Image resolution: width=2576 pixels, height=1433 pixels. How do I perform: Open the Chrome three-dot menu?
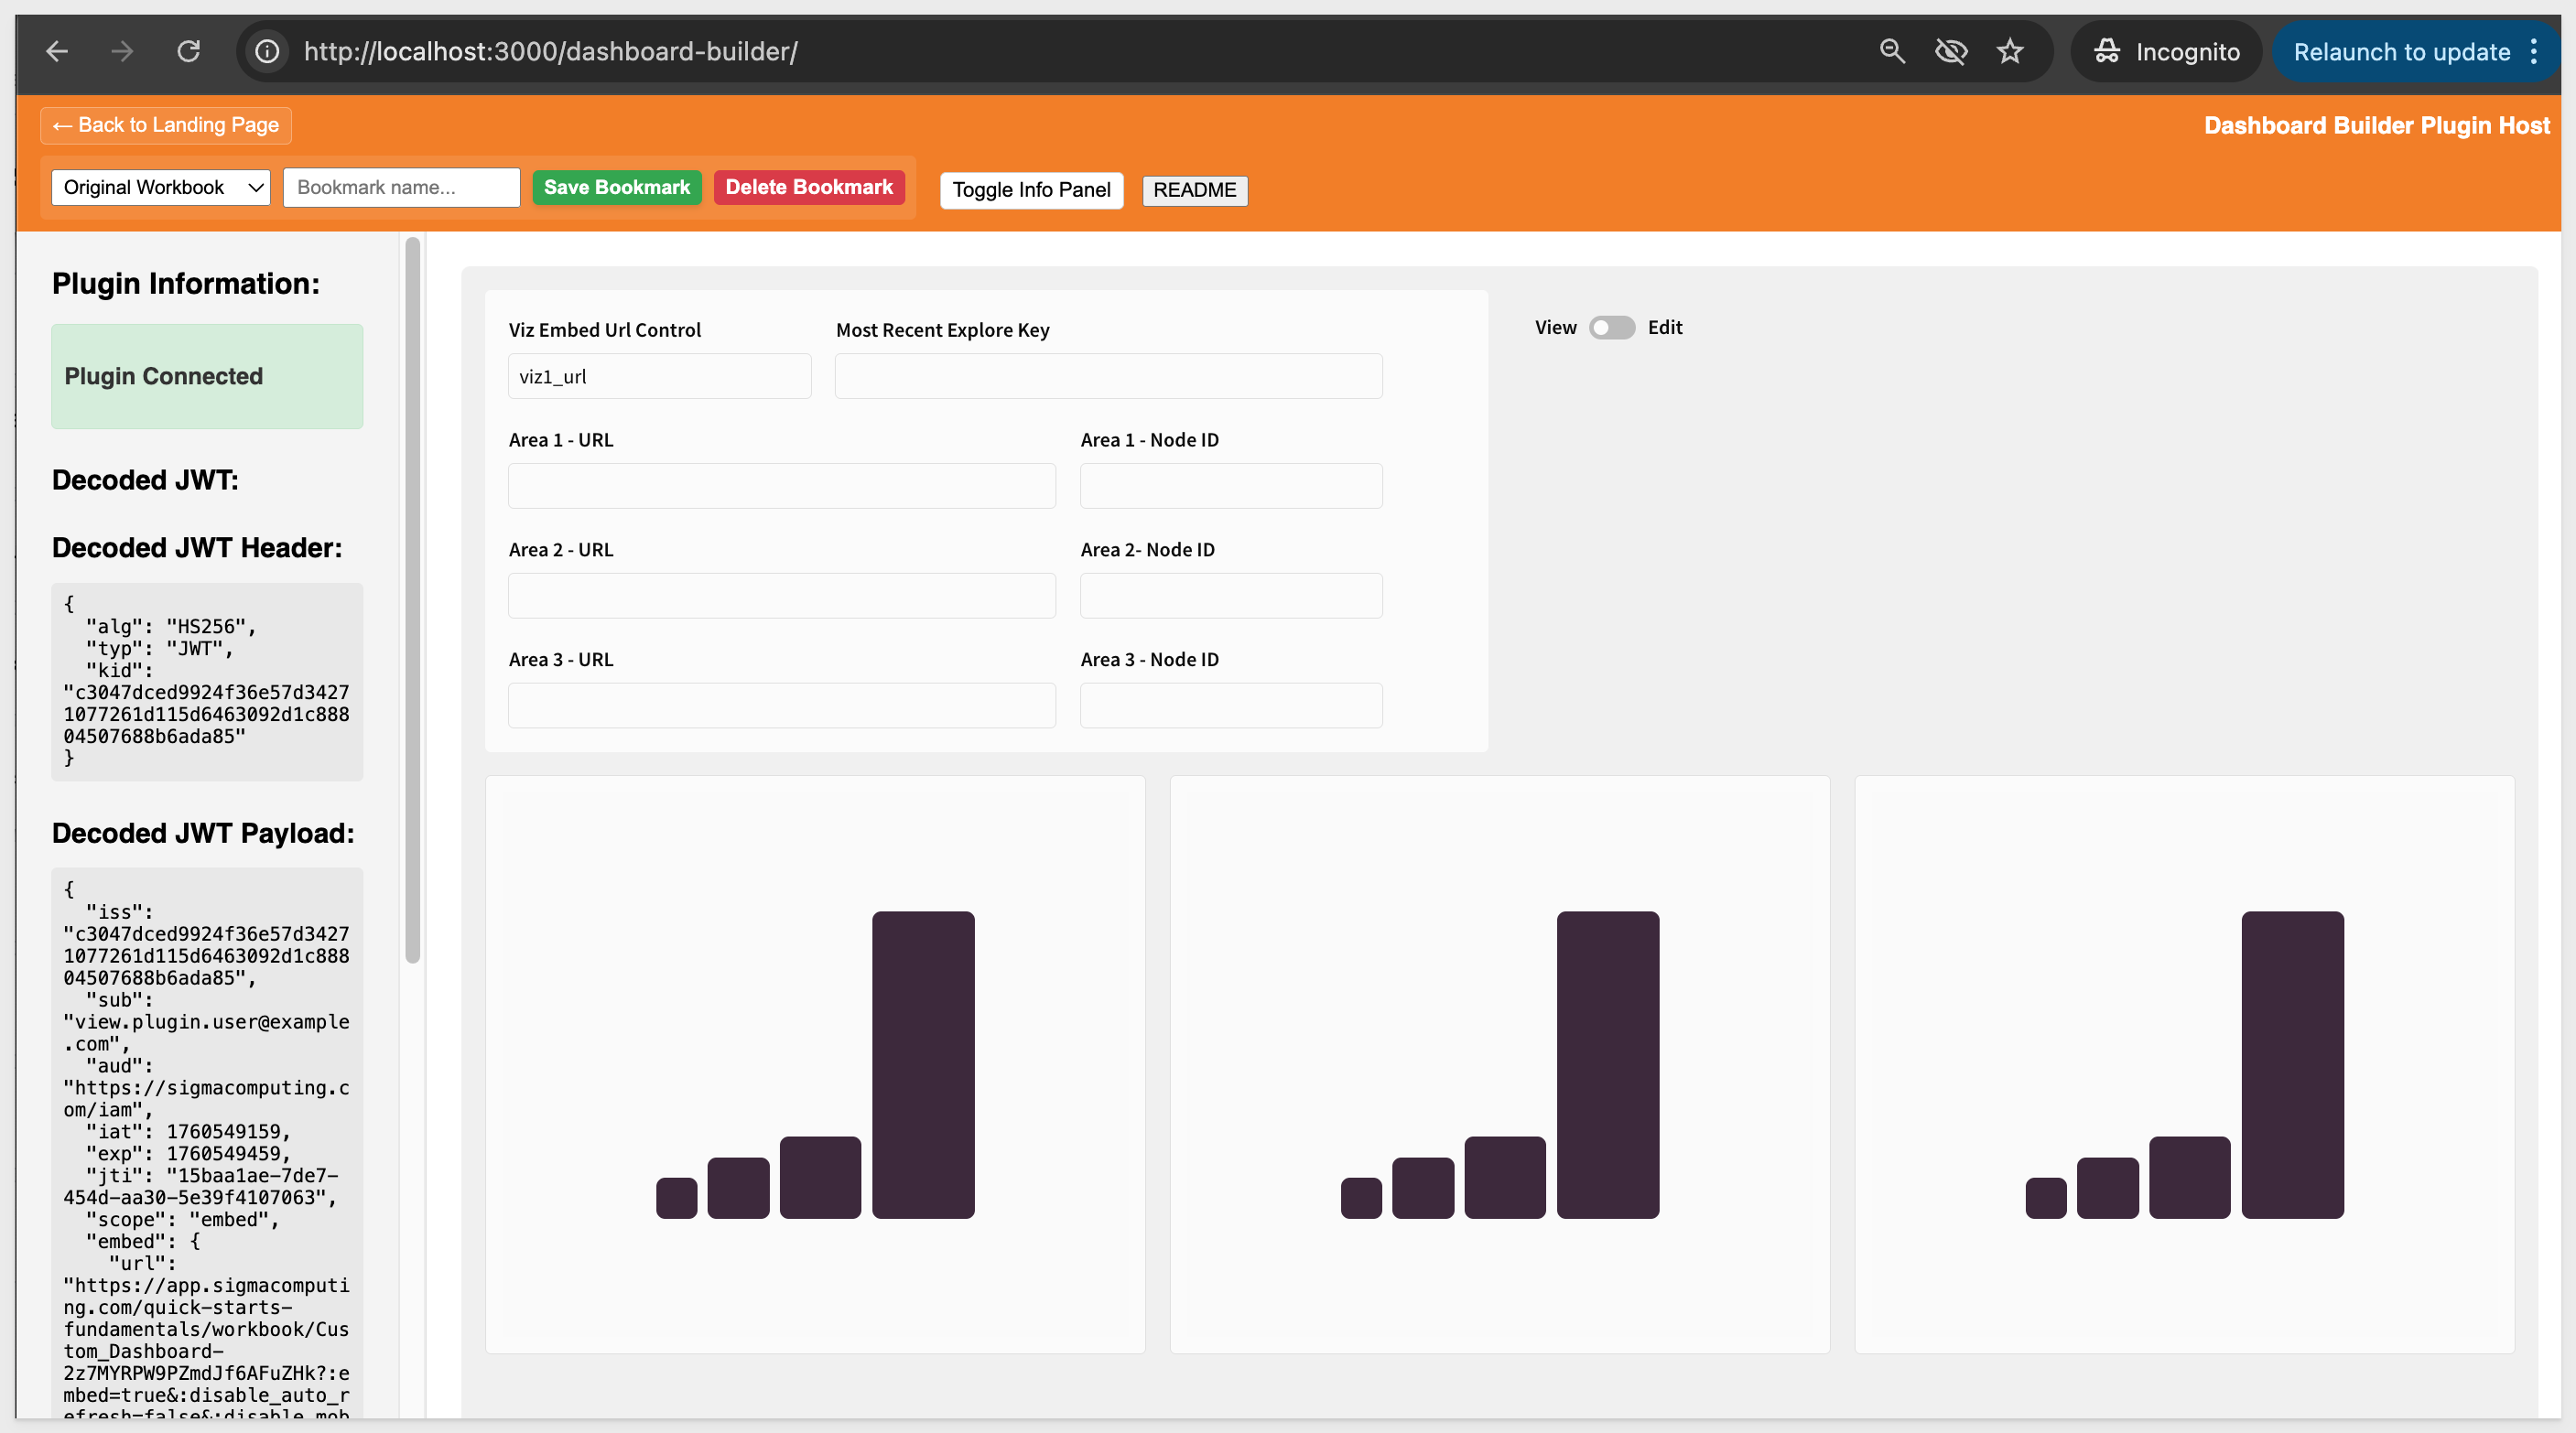coord(2534,51)
